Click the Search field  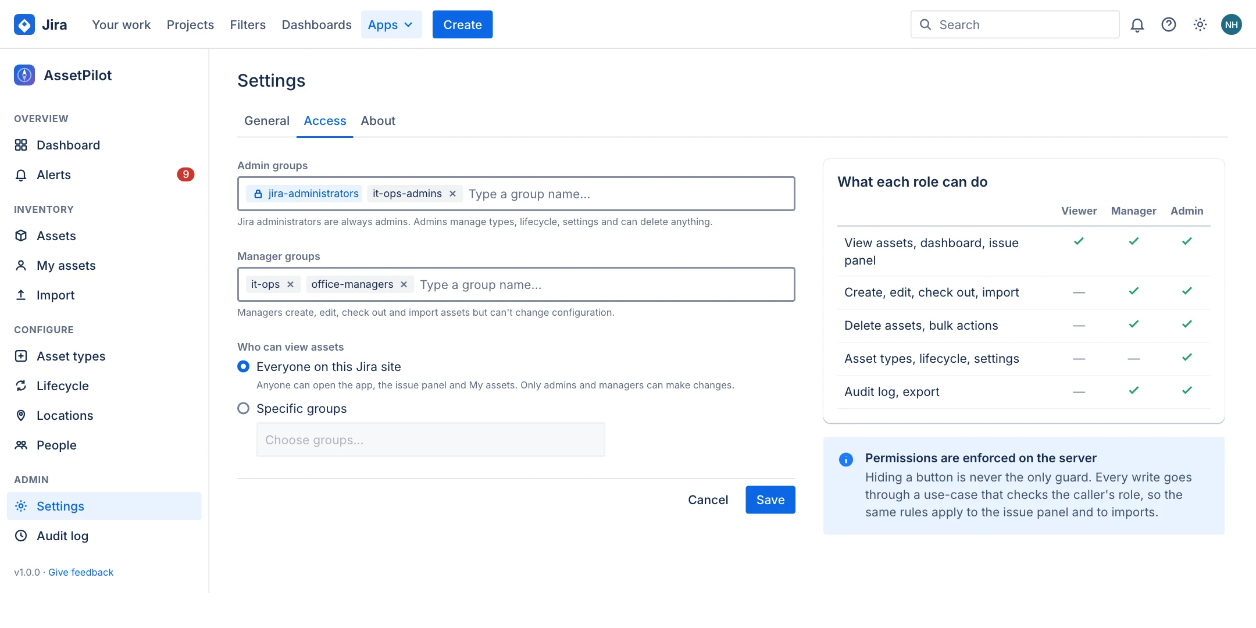1015,24
